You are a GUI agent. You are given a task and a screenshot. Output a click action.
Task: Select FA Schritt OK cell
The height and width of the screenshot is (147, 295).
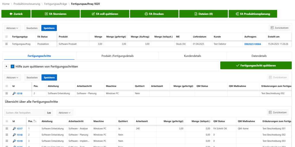pyautogui.click(x=224, y=129)
